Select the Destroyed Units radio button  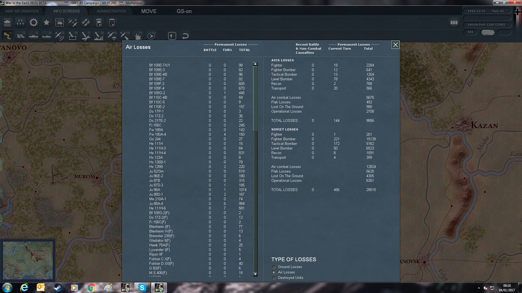(274, 278)
